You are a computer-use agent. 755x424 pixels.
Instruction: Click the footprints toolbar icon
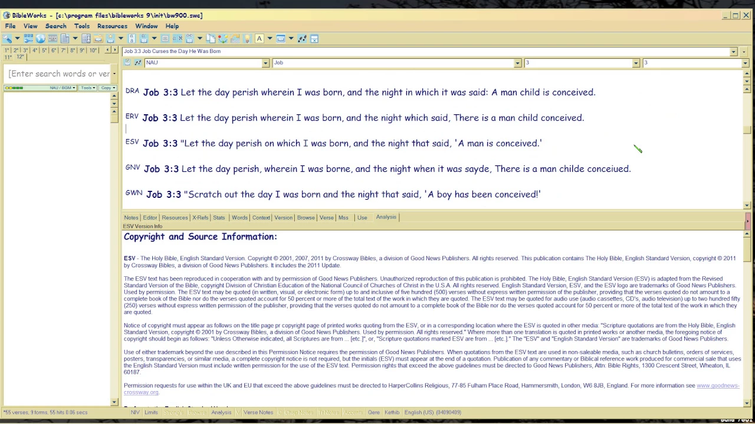[302, 38]
